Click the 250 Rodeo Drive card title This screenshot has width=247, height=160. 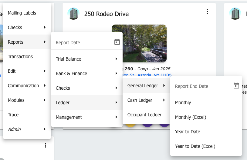(x=106, y=14)
